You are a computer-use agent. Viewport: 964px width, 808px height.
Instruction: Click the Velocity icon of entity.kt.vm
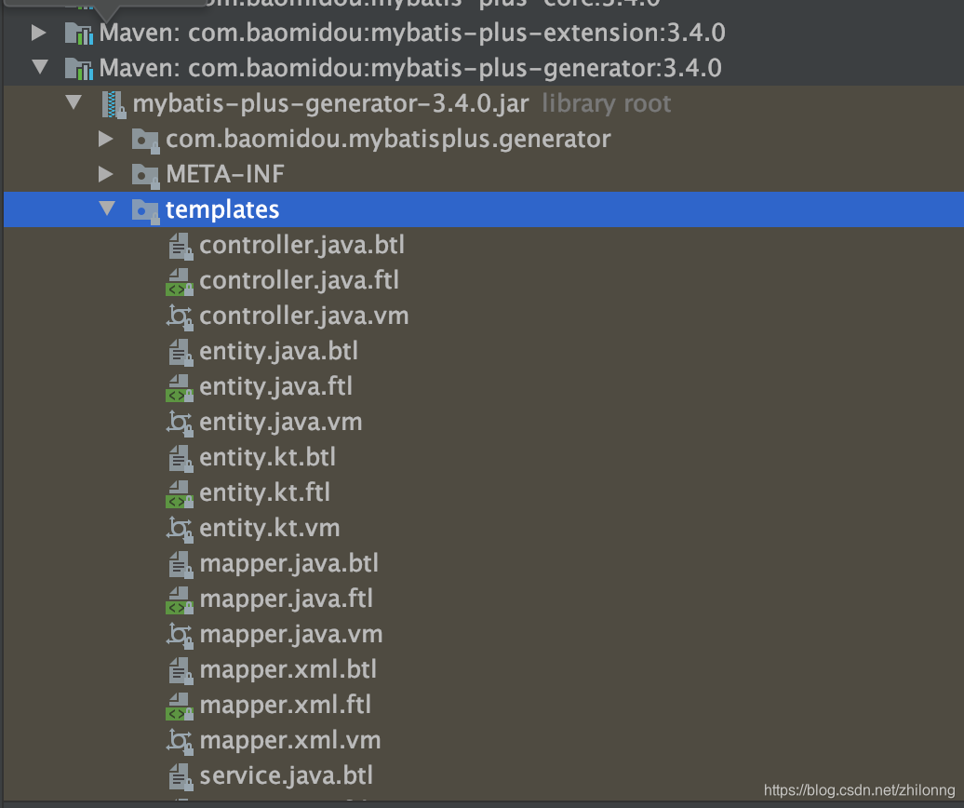pyautogui.click(x=180, y=530)
